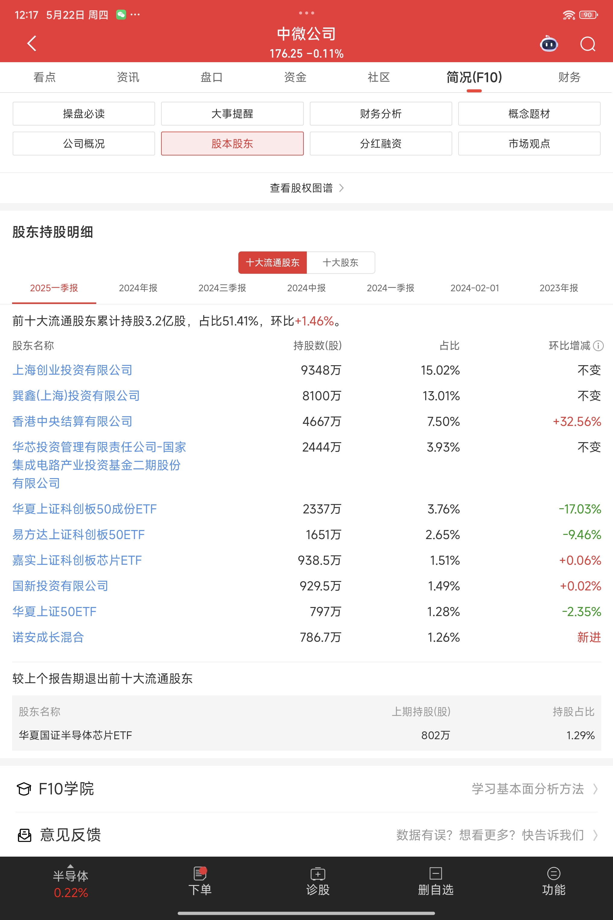The width and height of the screenshot is (613, 920).
Task: Select 2024中报 report period
Action: coord(306,288)
